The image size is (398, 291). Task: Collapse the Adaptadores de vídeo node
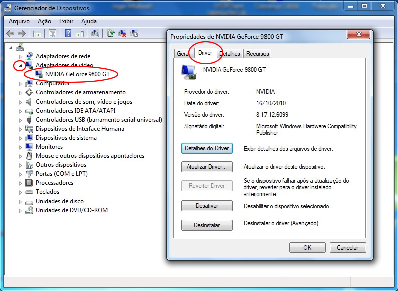21,65
